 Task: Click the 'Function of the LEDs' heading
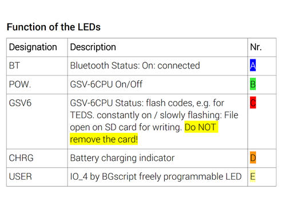point(54,27)
